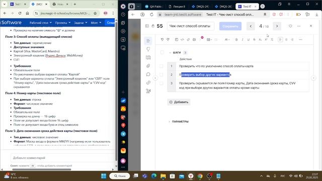Open Проекты dropdown in Jira

[62, 23]
